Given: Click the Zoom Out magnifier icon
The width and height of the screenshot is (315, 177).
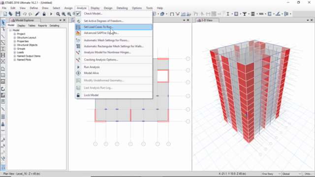Looking at the screenshot, I should (69, 14).
